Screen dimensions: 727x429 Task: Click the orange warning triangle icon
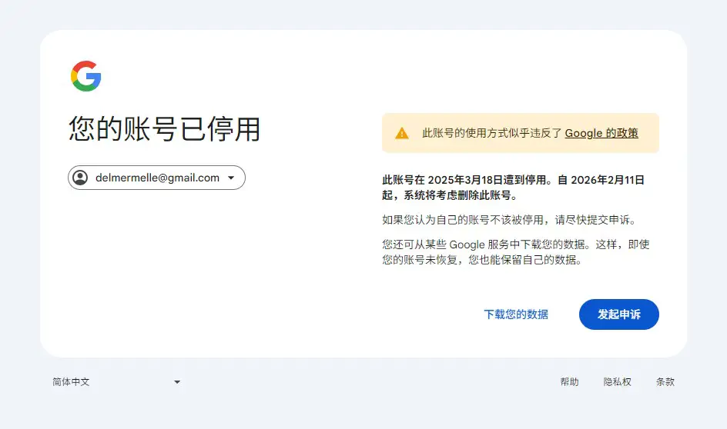click(x=401, y=133)
